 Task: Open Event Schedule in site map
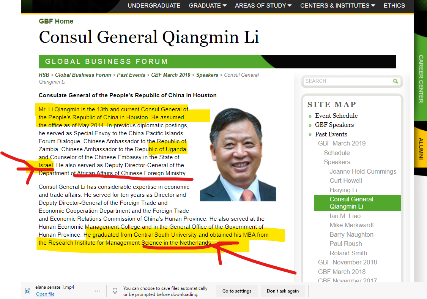(336, 115)
